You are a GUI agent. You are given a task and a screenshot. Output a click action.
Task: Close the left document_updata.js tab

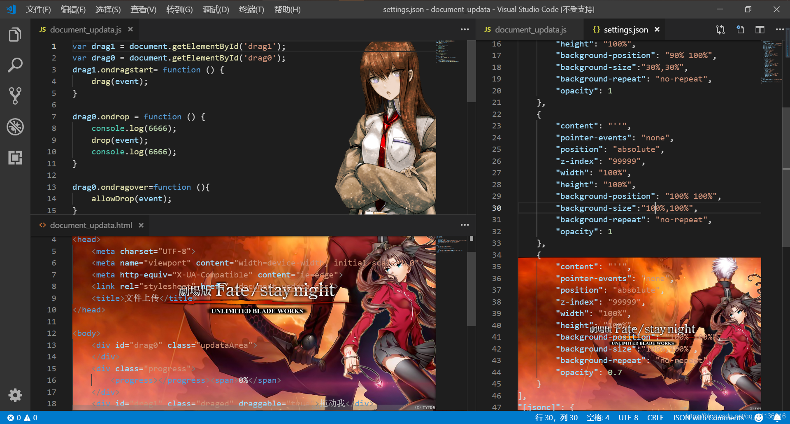click(x=130, y=30)
